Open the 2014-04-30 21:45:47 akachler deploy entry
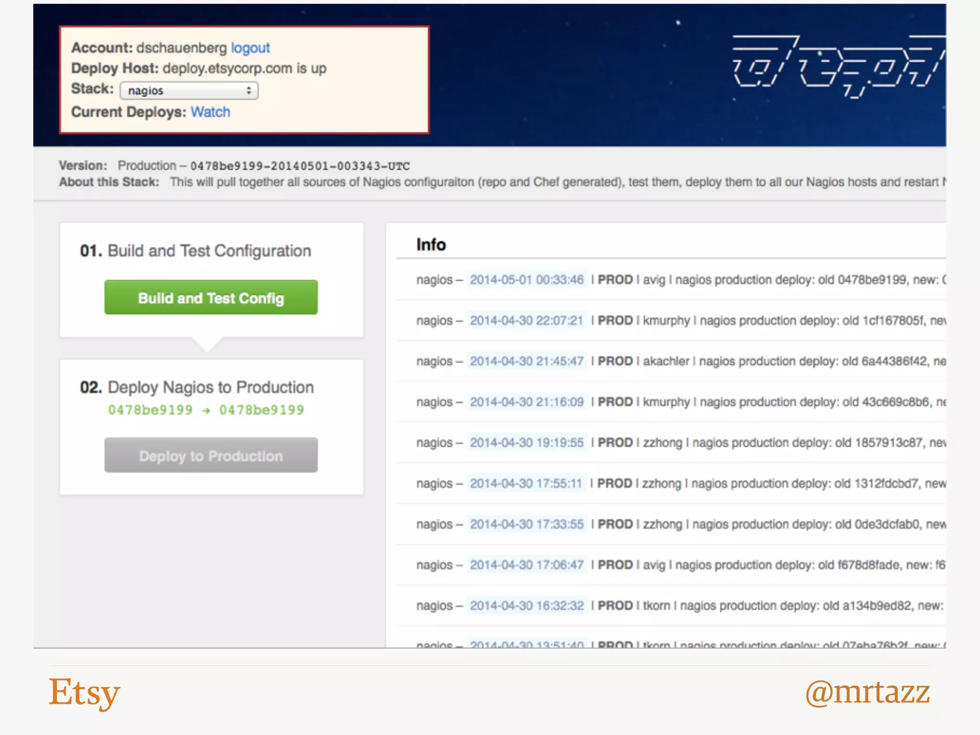 [526, 361]
